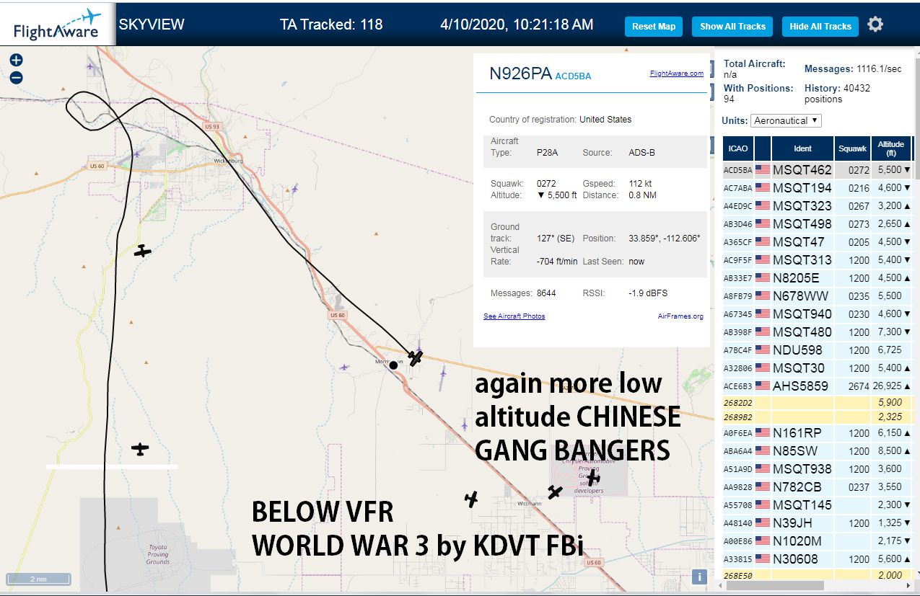Image resolution: width=920 pixels, height=596 pixels.
Task: Select the MSQT145 aircraft row
Action: point(818,505)
